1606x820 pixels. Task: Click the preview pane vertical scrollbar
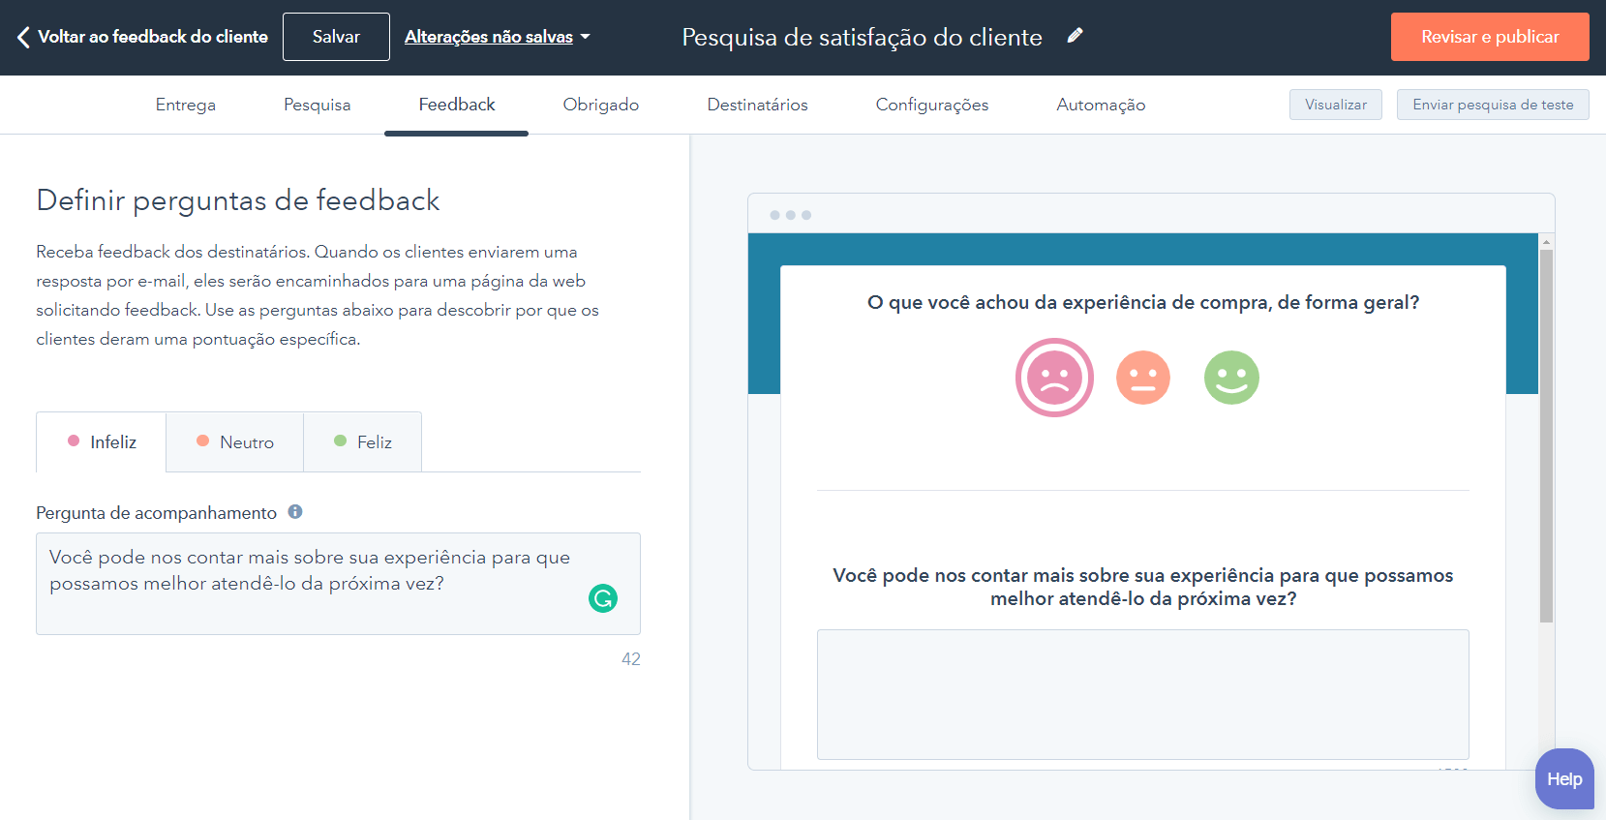coord(1546,436)
